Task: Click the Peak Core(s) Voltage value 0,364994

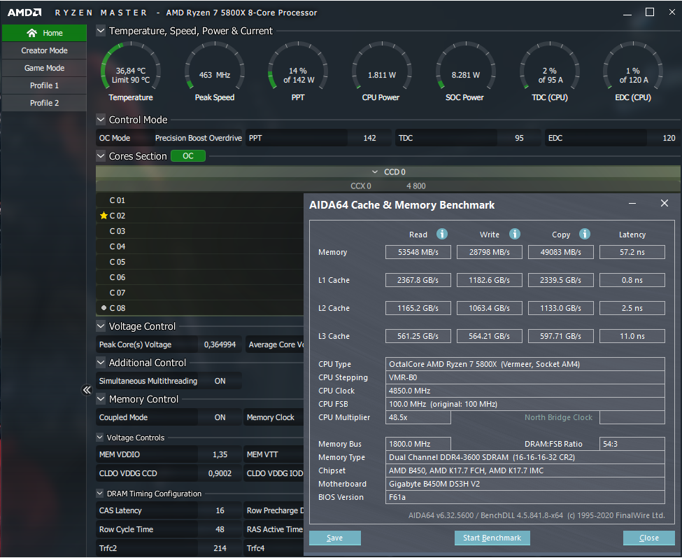Action: coord(220,344)
